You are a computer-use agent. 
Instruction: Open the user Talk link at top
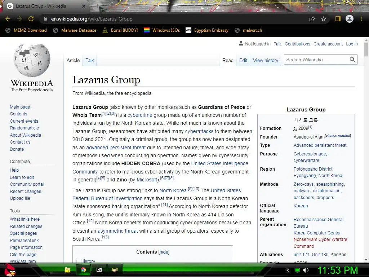(x=278, y=44)
